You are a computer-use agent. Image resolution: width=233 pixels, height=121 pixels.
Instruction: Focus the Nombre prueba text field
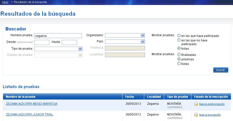(58, 36)
